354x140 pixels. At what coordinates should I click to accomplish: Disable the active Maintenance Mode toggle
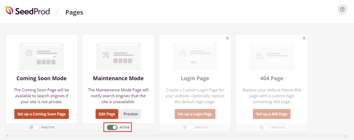[x=112, y=128]
